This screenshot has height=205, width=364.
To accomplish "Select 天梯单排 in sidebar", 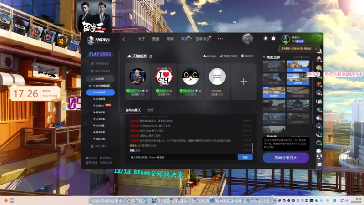I will [100, 99].
